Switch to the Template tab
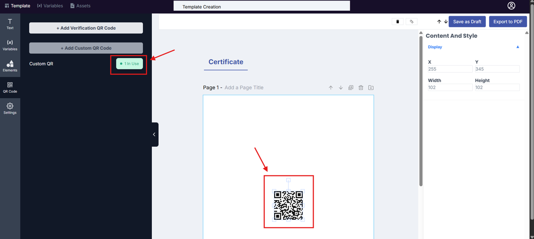This screenshot has height=239, width=534. pyautogui.click(x=17, y=6)
